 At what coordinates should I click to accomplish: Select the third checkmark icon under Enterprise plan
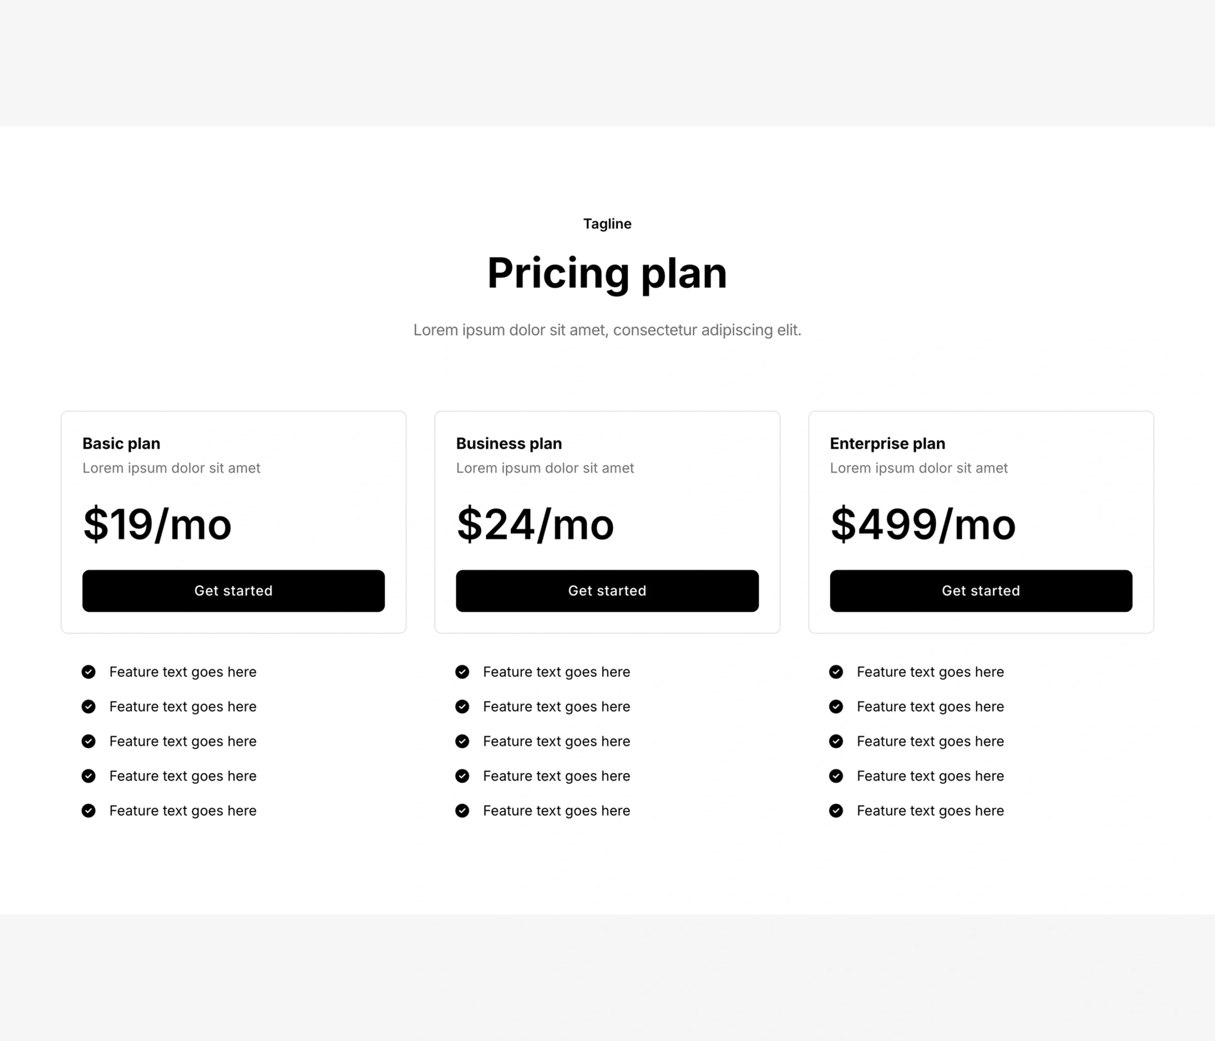click(836, 742)
